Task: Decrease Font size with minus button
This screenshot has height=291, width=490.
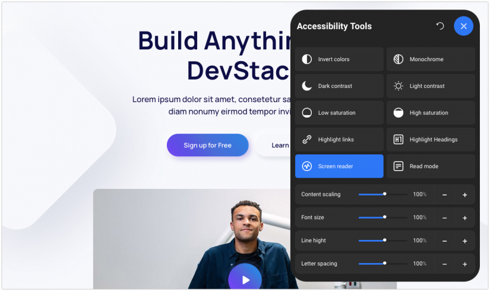Action: (x=444, y=218)
